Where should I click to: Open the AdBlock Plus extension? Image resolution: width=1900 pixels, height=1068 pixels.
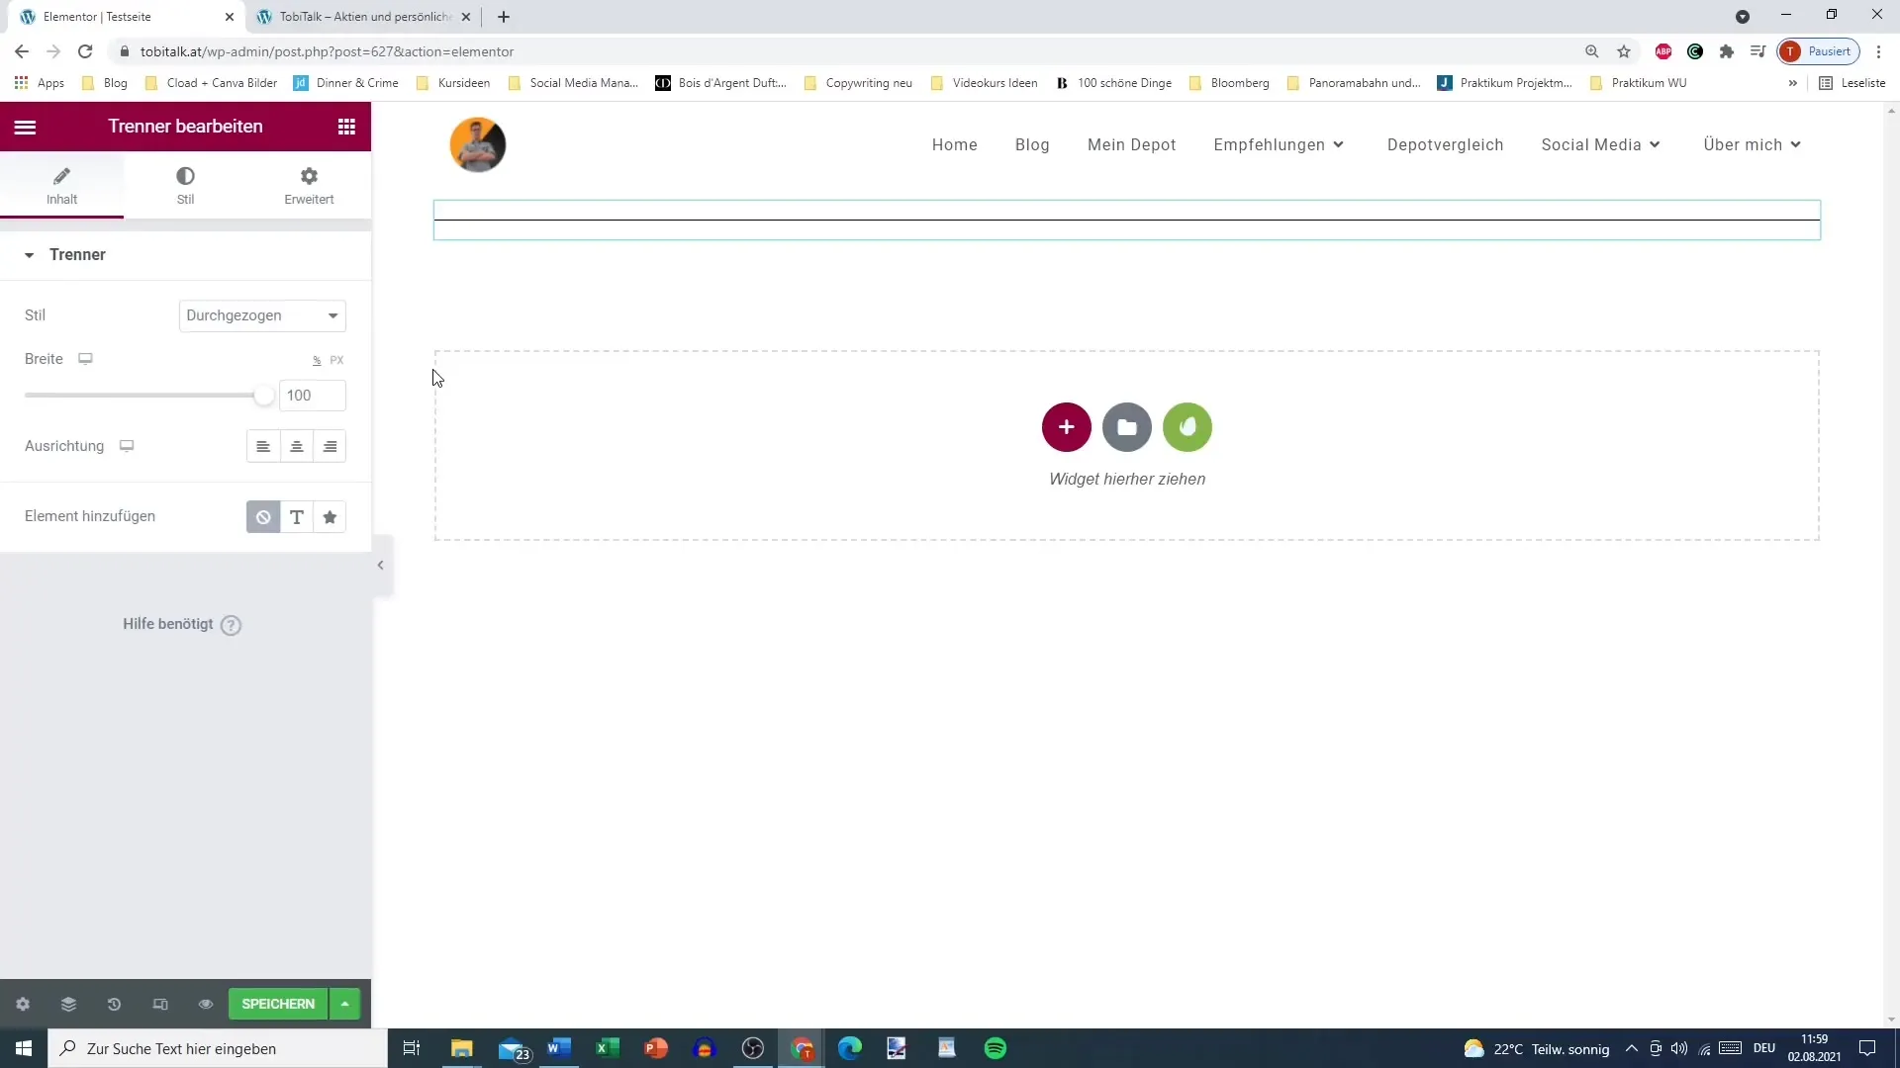(1663, 51)
